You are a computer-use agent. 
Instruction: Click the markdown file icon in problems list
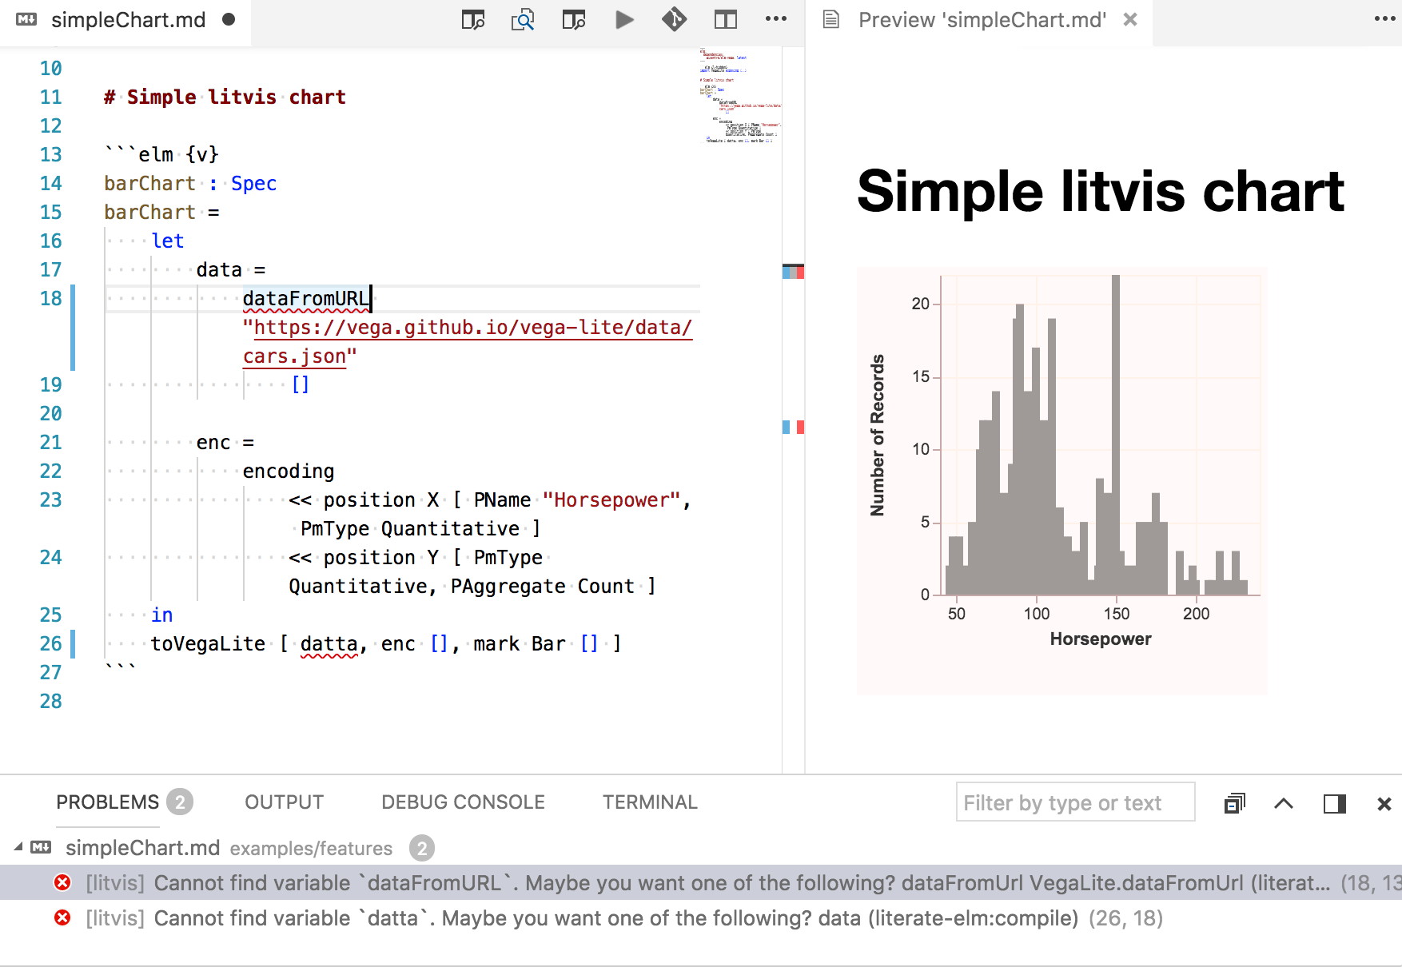pos(41,847)
